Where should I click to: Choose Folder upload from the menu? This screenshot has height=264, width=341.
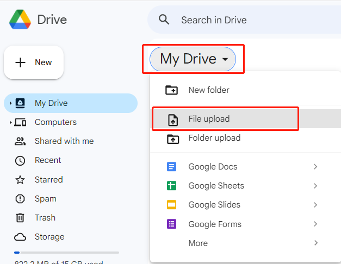[x=245, y=138]
